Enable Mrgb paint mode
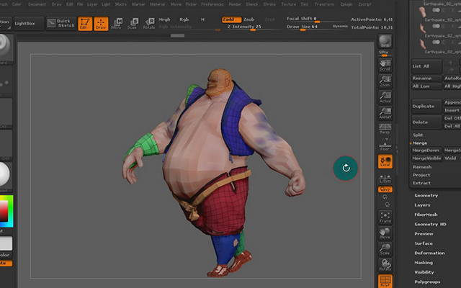 [164, 19]
